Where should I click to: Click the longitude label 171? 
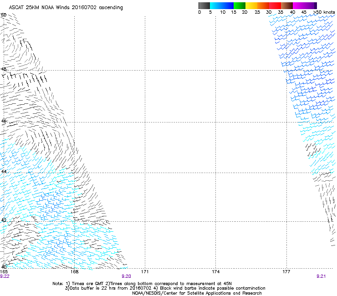(145, 272)
